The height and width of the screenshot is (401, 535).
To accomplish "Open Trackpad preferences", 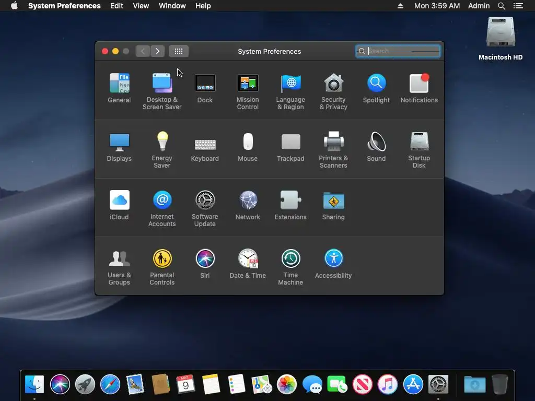I will click(290, 147).
